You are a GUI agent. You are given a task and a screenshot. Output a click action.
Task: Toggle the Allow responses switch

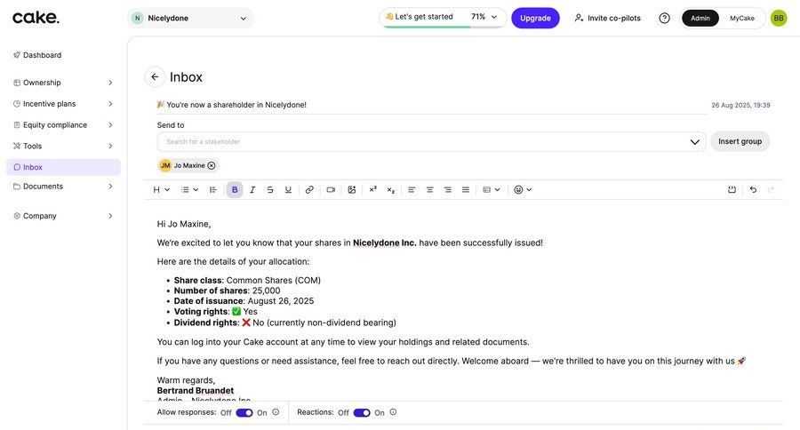click(x=244, y=412)
